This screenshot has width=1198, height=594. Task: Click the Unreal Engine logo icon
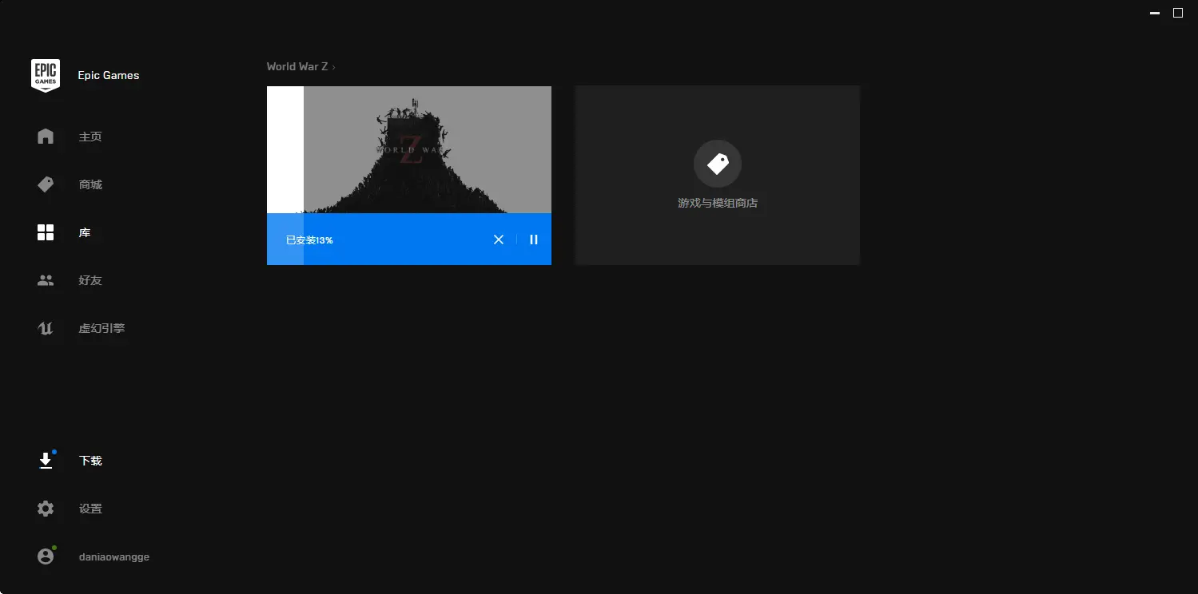(46, 328)
